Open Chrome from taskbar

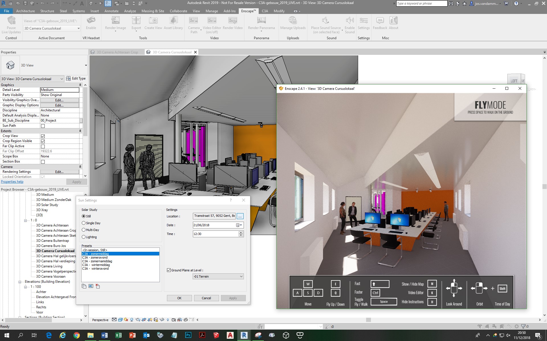pyautogui.click(x=76, y=335)
